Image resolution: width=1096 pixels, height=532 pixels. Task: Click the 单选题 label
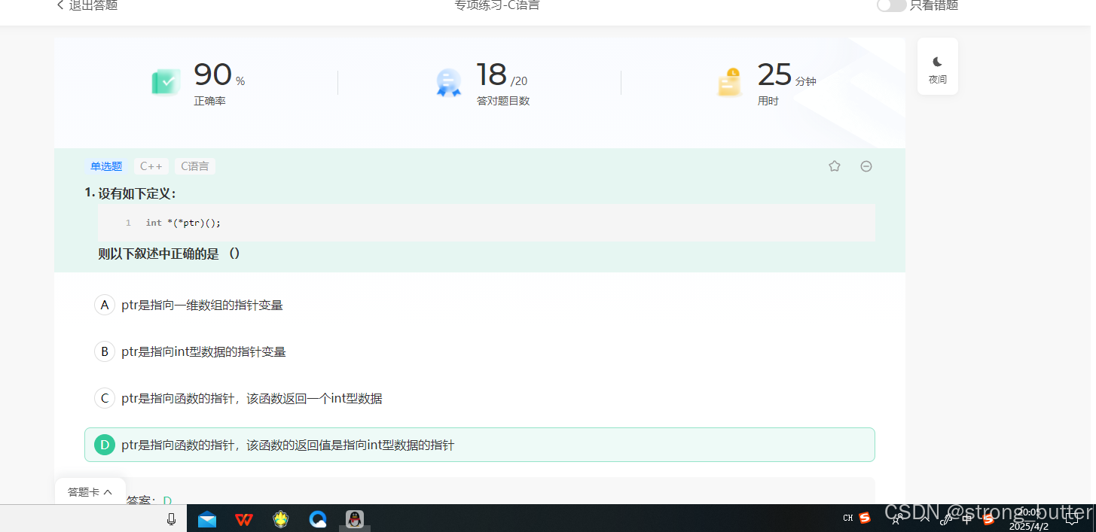106,166
